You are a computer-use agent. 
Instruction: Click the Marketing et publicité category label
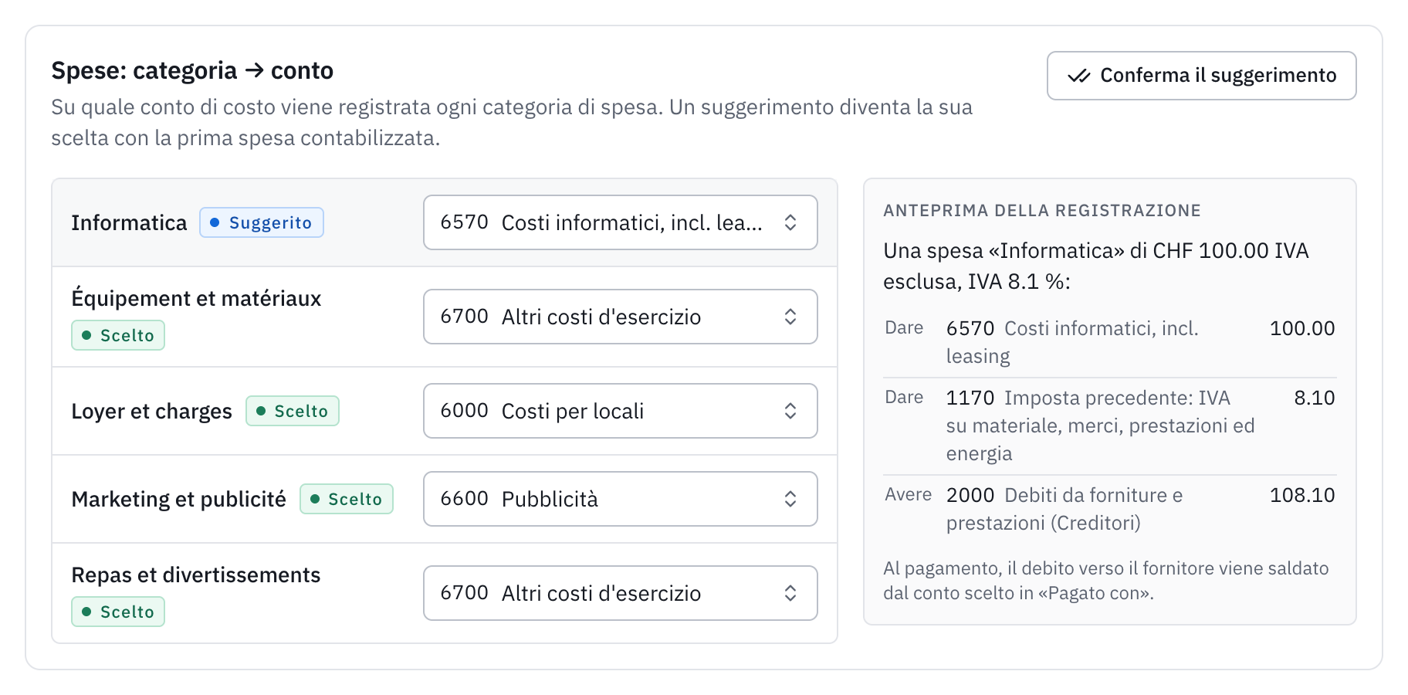click(x=178, y=500)
